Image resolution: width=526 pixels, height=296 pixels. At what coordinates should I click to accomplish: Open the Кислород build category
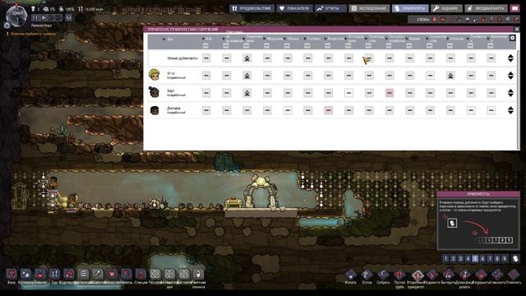[25, 274]
